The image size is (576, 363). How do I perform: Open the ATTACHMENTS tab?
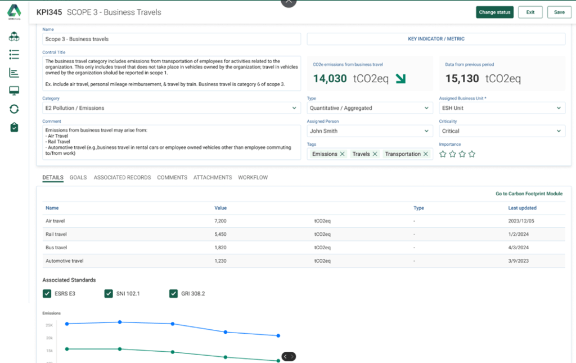click(212, 177)
